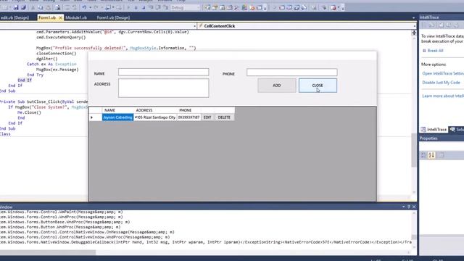
Task: Click the Save icon in the toolbar
Action: [x=16, y=7]
